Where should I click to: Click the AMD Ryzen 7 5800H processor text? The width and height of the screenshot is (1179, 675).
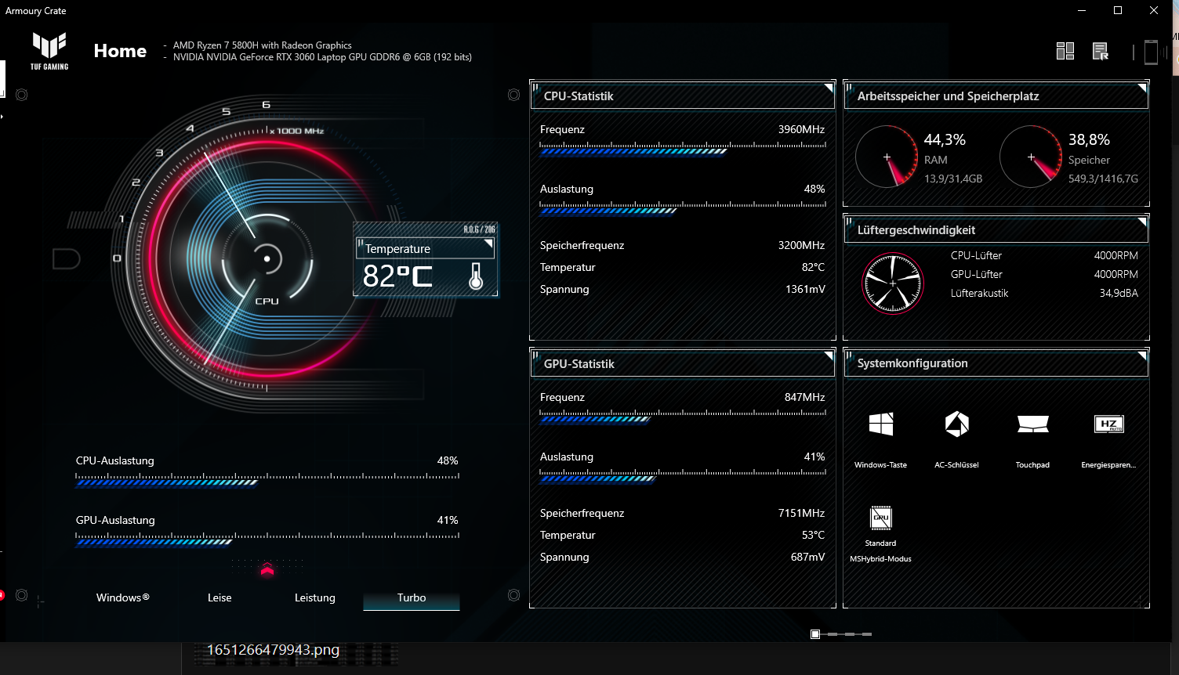click(263, 45)
